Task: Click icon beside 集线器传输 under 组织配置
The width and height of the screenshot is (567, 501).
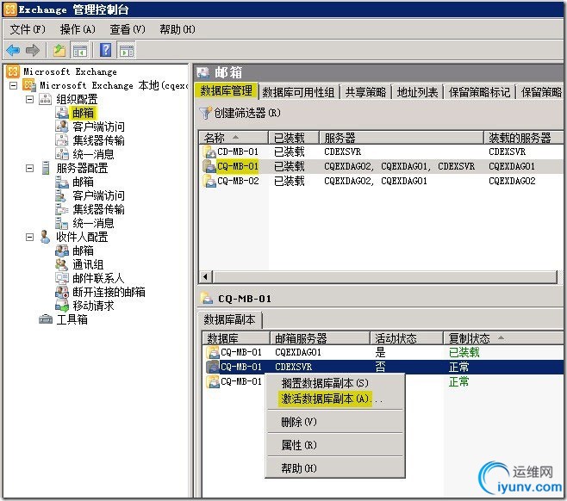Action: coord(62,140)
